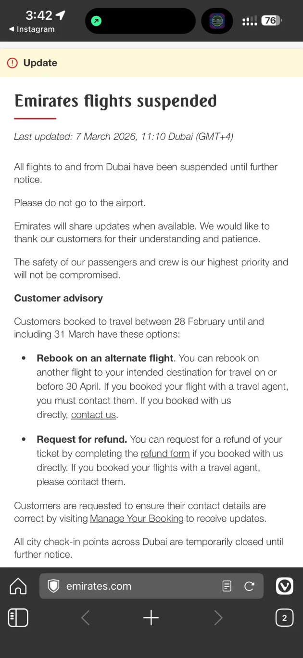Tap the home icon in browser toolbar
Screen dimensions: 303x658
[18, 586]
